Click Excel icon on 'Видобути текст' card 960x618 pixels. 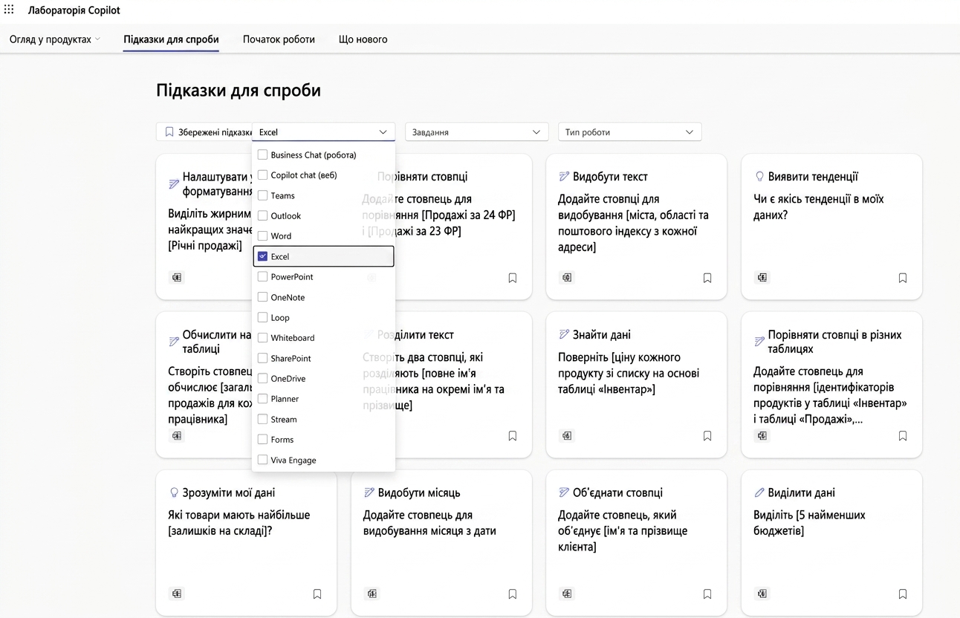point(567,278)
